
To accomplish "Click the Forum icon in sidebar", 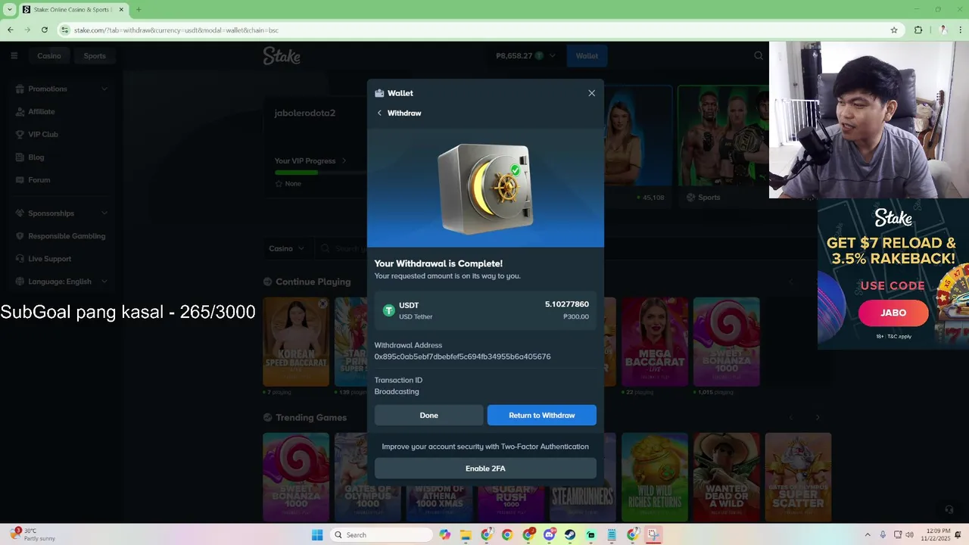I will coord(19,179).
